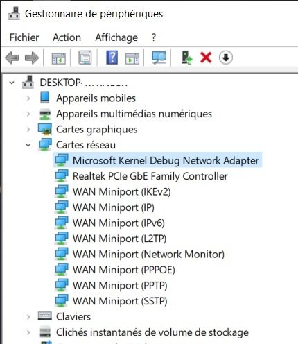The width and height of the screenshot is (298, 344).
Task: Expand the Cartes graphiques category
Action: pos(28,130)
